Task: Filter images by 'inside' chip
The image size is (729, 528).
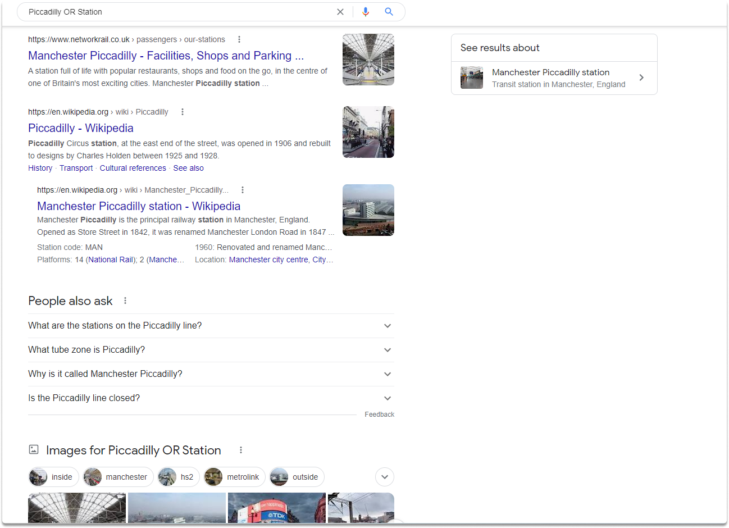Action: pyautogui.click(x=54, y=477)
